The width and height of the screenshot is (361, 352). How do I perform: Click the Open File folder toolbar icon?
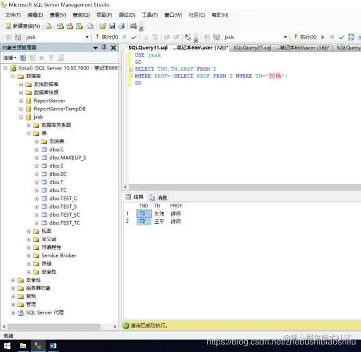103,26
